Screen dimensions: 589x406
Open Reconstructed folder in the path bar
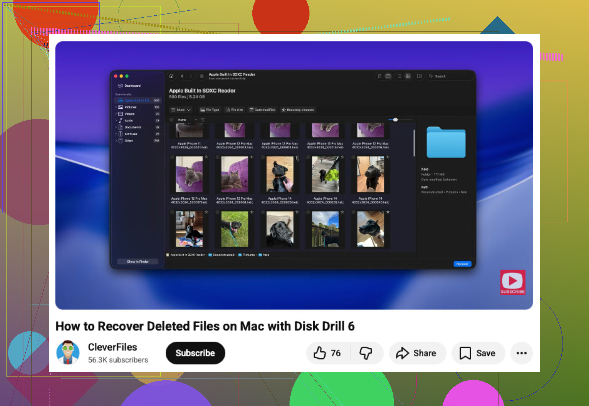tap(221, 255)
